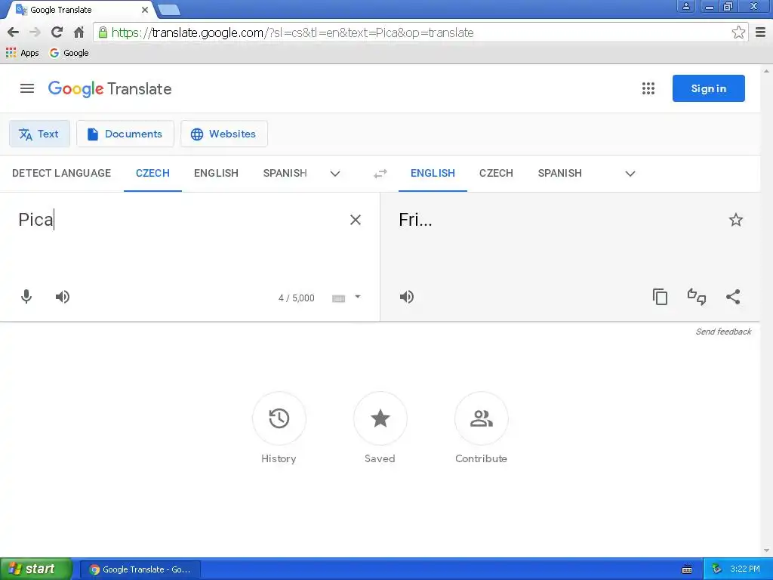Image resolution: width=773 pixels, height=580 pixels.
Task: Select Spanish as source language
Action: (285, 173)
